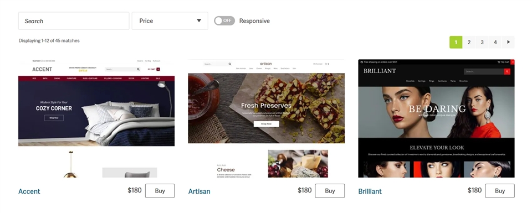
Task: Jump to page 4 of results
Action: tap(495, 42)
